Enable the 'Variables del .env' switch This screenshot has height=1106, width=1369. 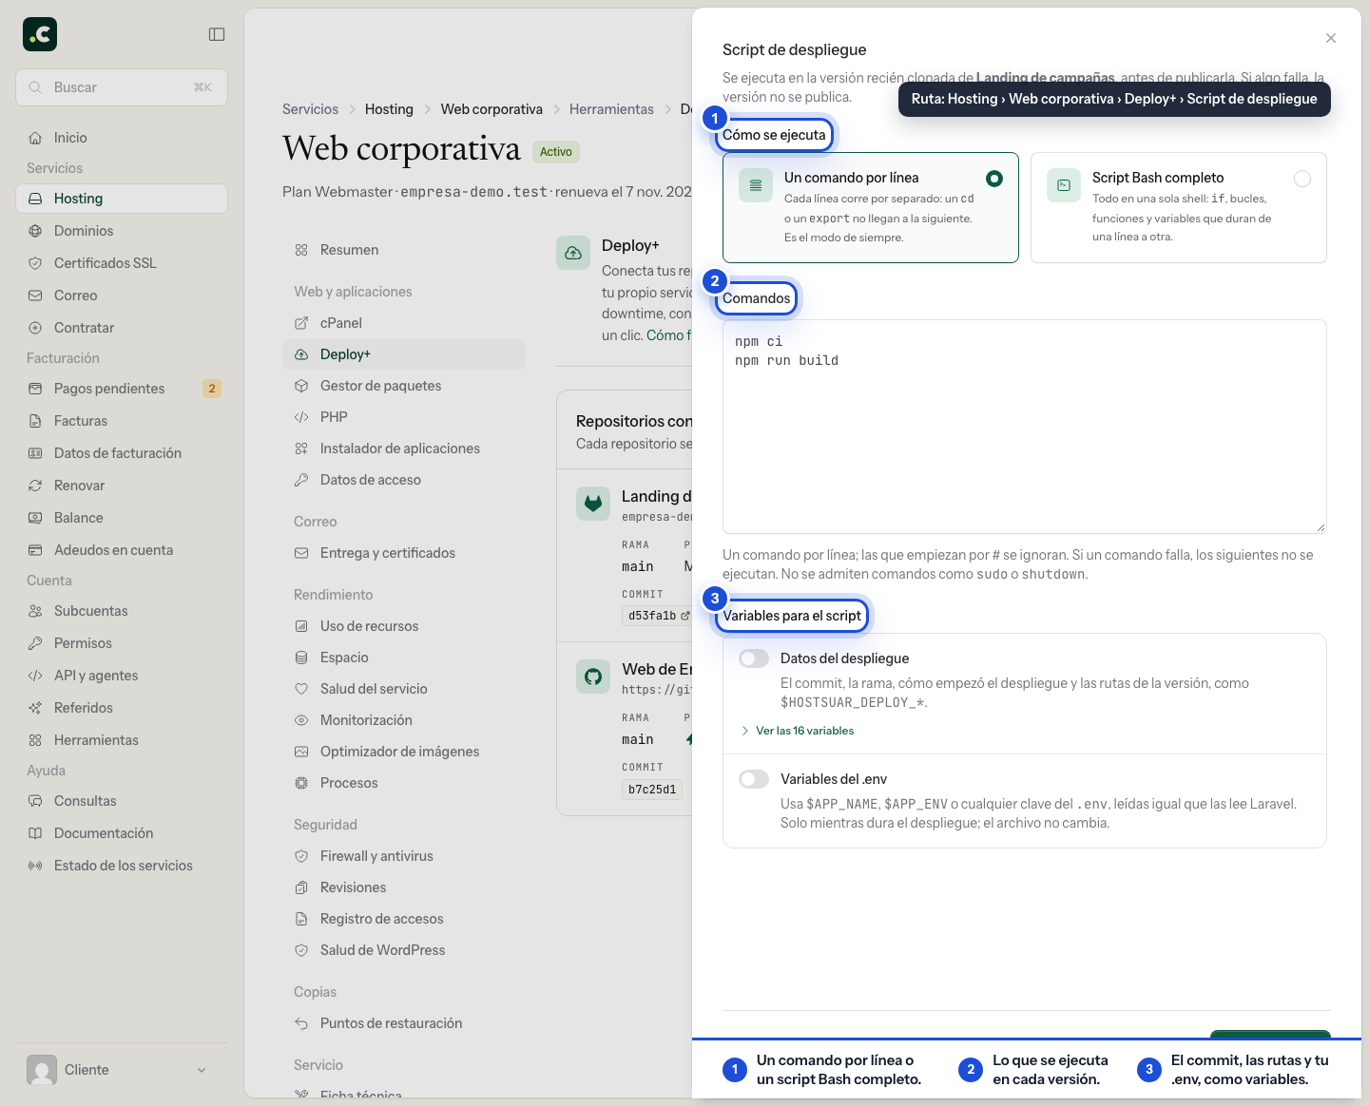tap(754, 779)
